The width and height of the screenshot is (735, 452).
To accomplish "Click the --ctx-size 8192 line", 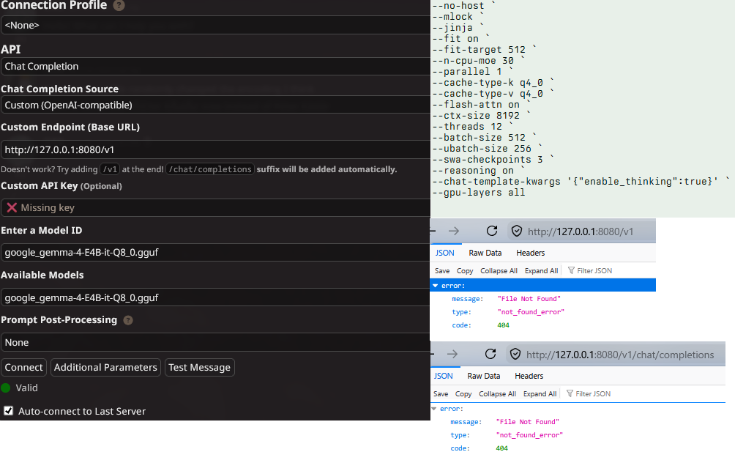I will click(x=482, y=115).
